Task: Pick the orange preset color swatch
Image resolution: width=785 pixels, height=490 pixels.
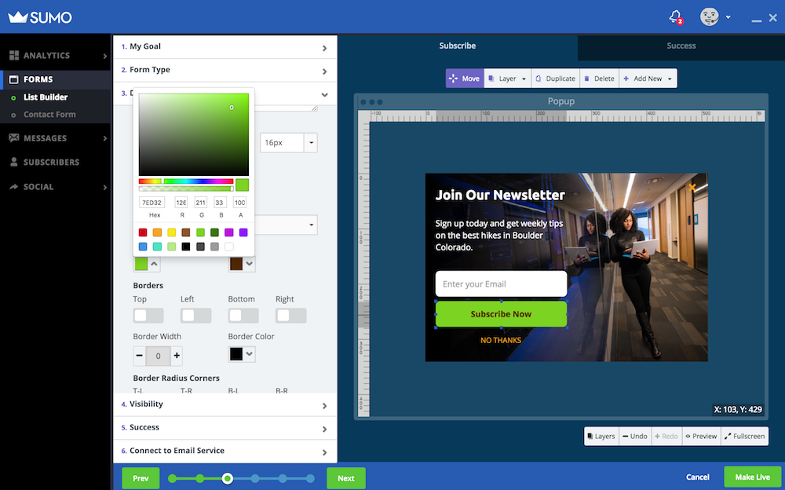Action: pos(157,232)
